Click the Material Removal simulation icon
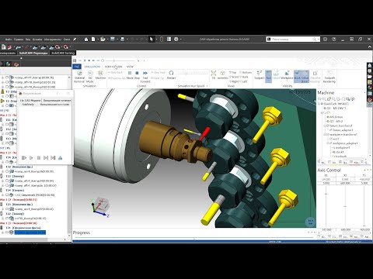This screenshot has width=373, height=279. coord(79,77)
